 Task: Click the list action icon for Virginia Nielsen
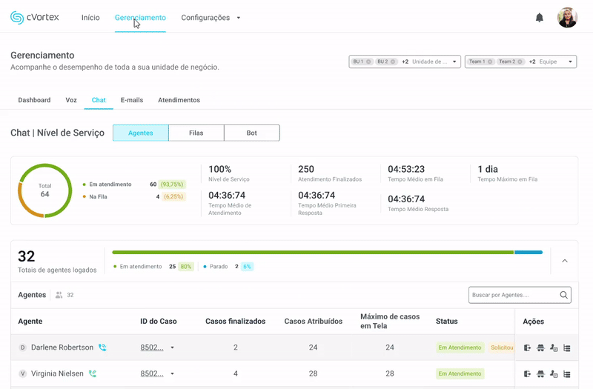pyautogui.click(x=567, y=374)
